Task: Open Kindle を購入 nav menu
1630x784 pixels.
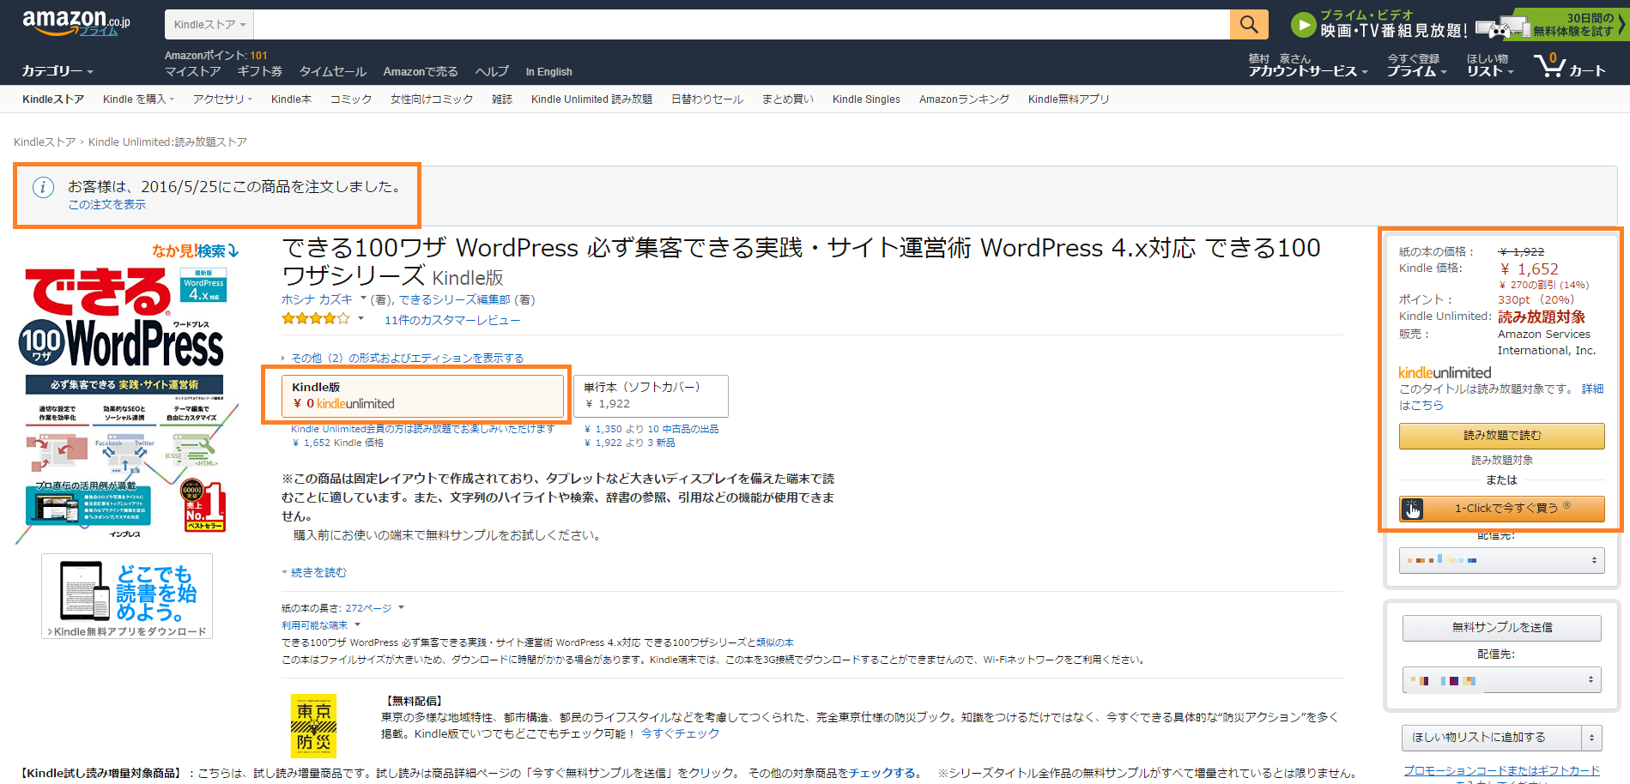Action: (x=138, y=100)
